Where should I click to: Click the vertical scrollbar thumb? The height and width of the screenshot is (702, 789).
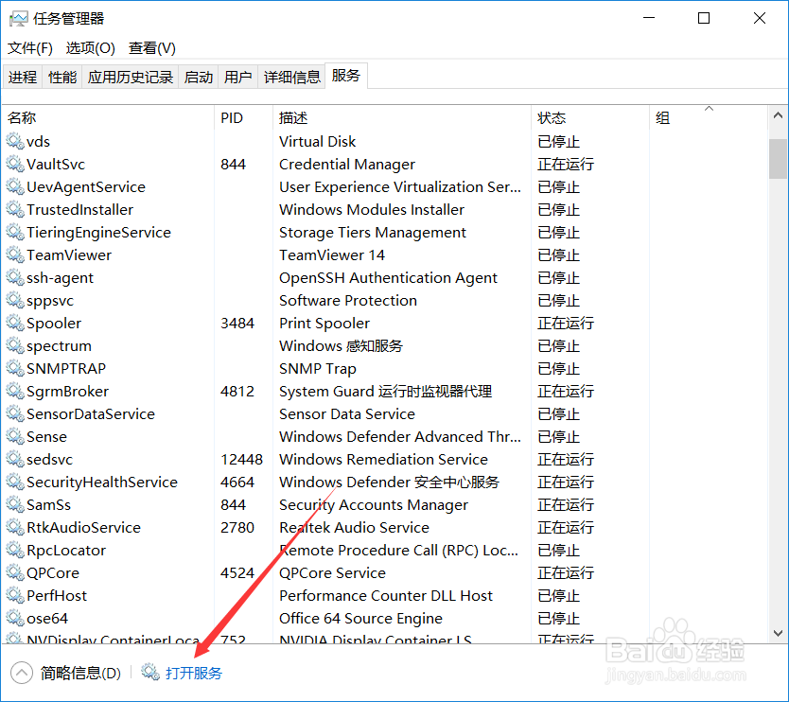click(778, 159)
